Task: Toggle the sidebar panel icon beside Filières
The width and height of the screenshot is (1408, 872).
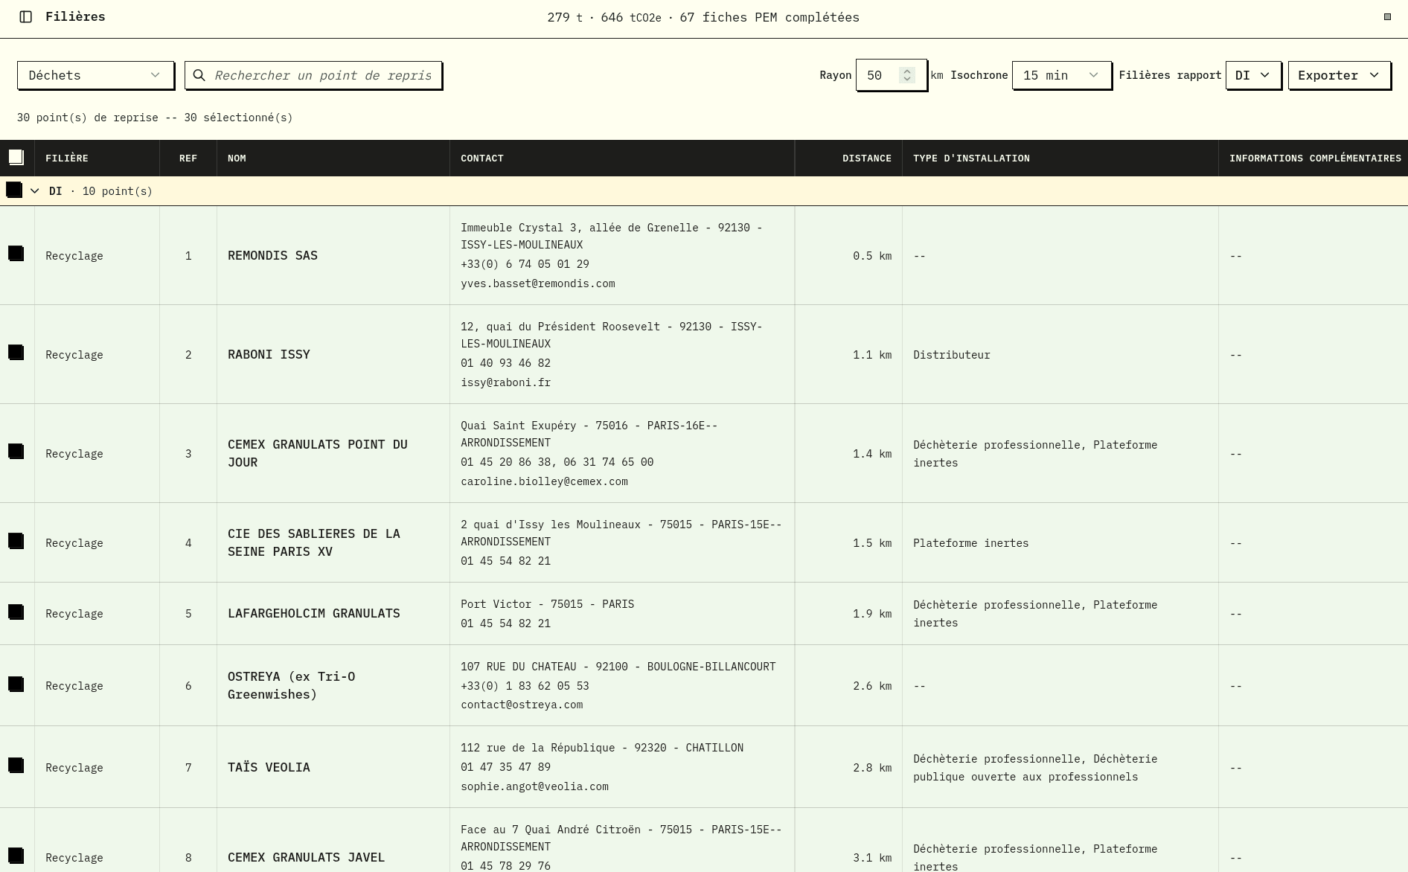Action: (x=25, y=17)
